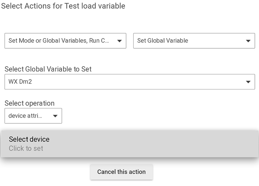Click the text 'Set Mode or Global Variables, Run C...'
The width and height of the screenshot is (259, 186).
click(x=59, y=40)
